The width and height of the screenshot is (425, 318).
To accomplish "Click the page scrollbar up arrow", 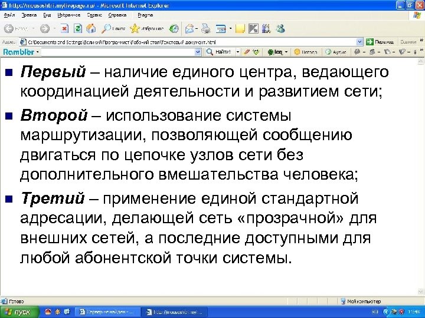I will point(421,62).
